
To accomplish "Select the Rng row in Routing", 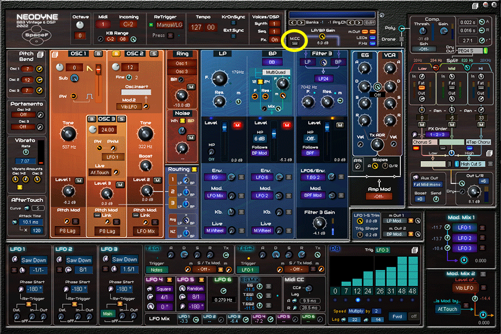I will (x=173, y=220).
